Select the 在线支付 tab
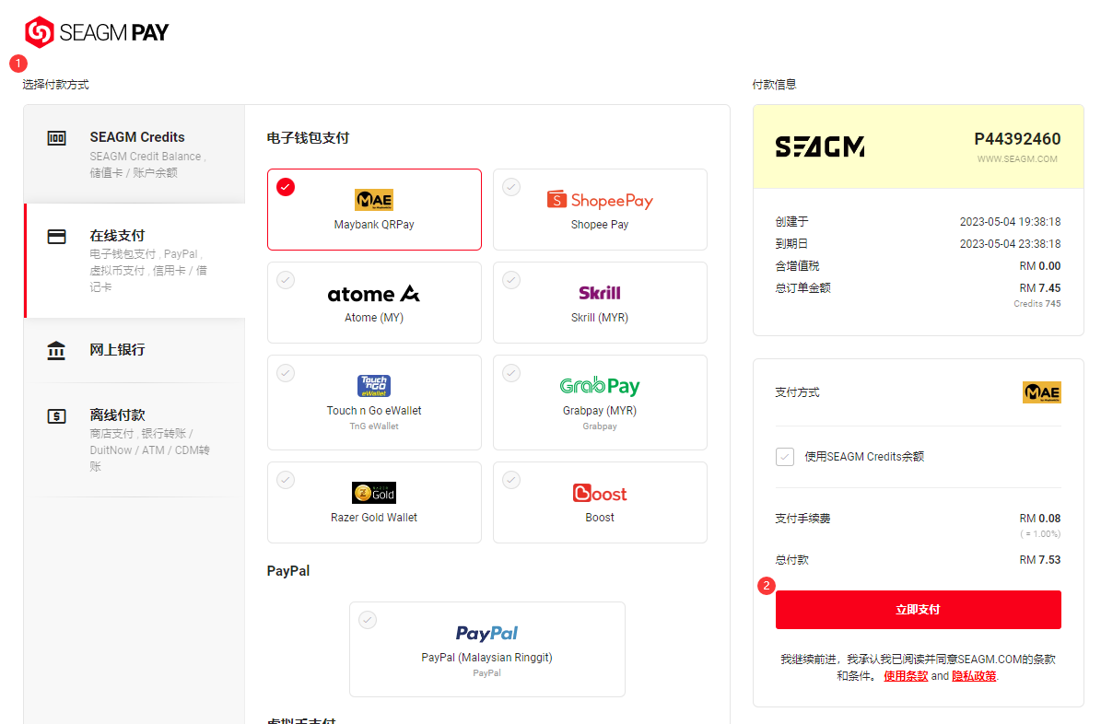This screenshot has height=724, width=1101. click(135, 261)
